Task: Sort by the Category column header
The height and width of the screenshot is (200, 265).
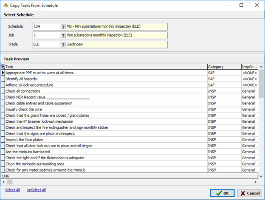Action: (224, 67)
